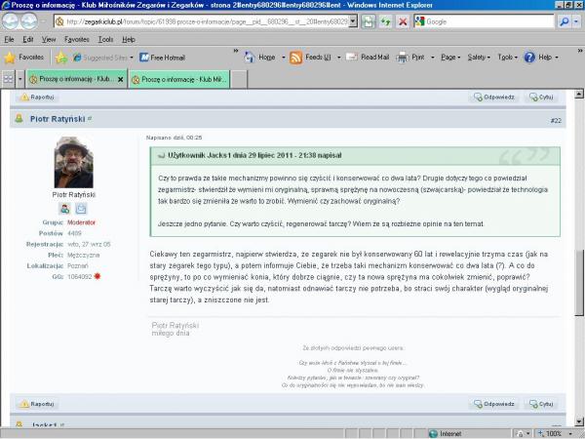Click the quote snapback arrow before Użytkownik Jacks1
The image size is (585, 439).
(161, 156)
